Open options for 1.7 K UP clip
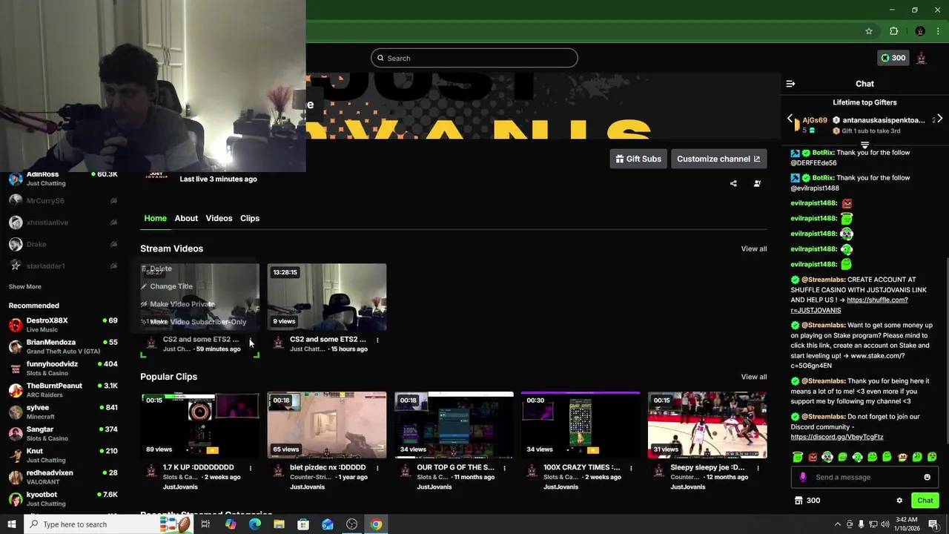This screenshot has height=534, width=949. 251,468
